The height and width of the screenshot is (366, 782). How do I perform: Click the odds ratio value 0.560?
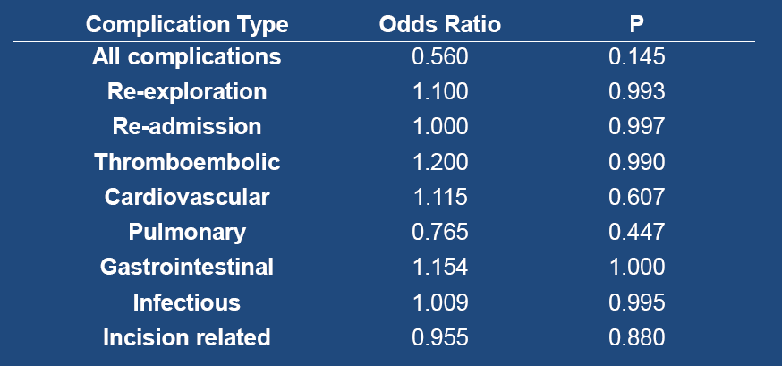click(x=440, y=57)
